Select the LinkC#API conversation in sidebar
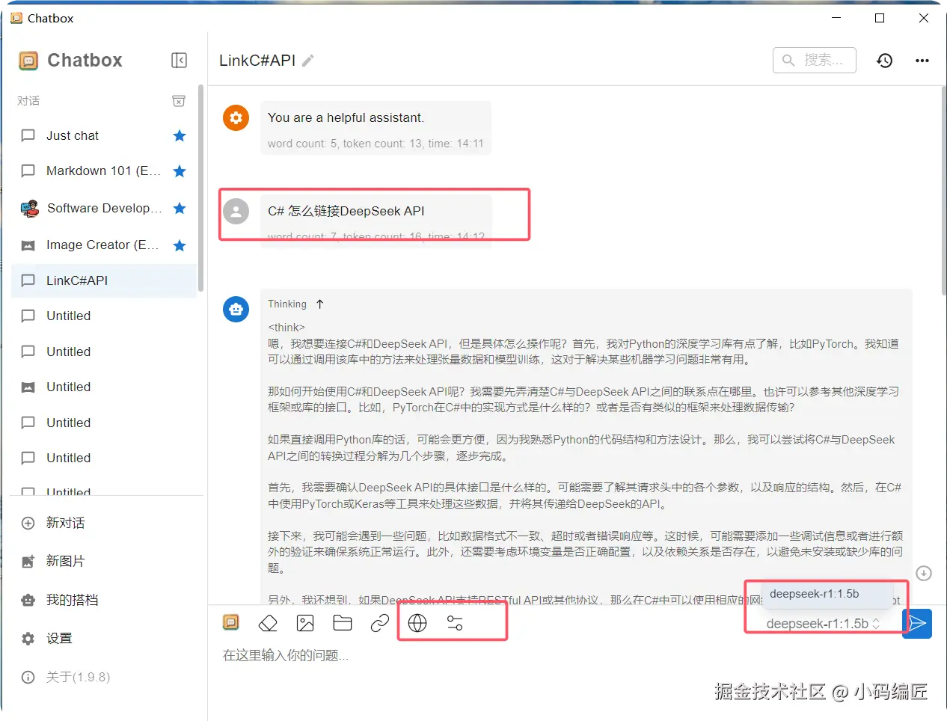 tap(104, 280)
